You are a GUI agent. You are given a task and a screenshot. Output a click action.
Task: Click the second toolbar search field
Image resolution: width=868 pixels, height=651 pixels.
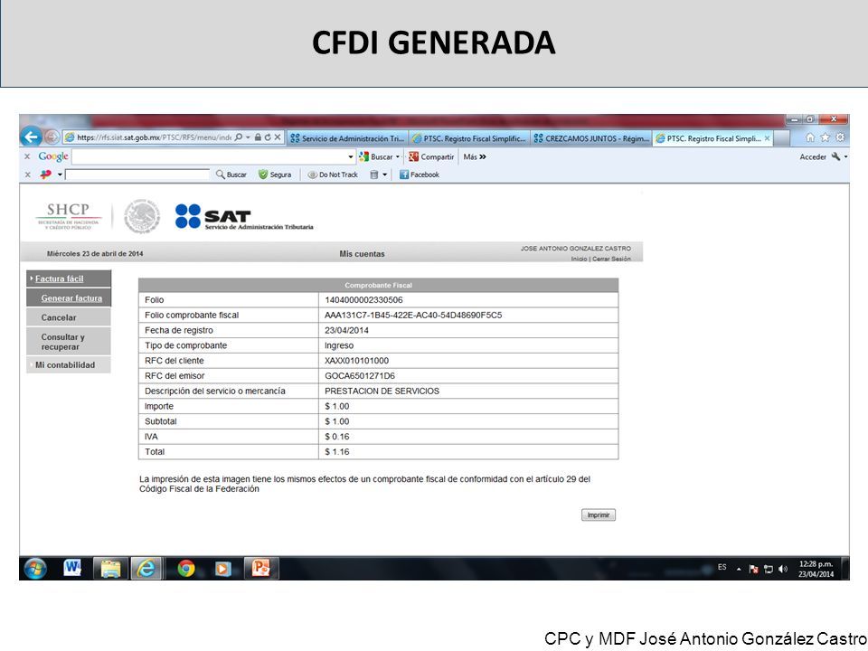coord(137,175)
